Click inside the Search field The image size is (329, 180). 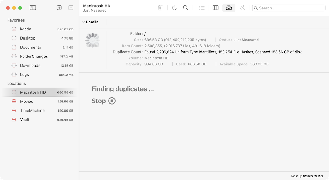[x=289, y=8]
